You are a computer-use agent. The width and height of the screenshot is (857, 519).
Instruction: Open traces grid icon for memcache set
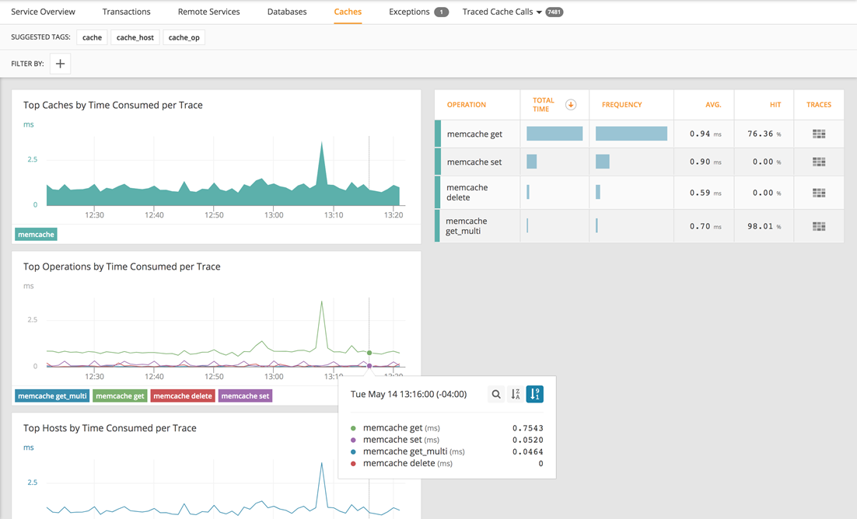(818, 162)
